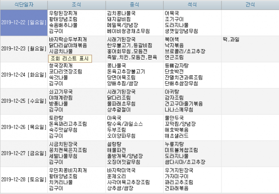The width and height of the screenshot is (279, 194).
Task: Click the 식단일자 column header
Action: click(24, 4)
